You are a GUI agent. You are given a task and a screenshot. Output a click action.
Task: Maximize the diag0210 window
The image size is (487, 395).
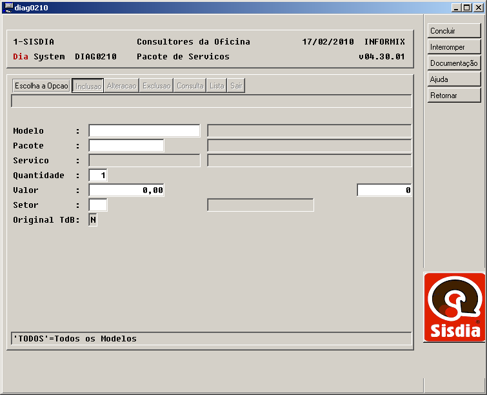tap(466, 8)
